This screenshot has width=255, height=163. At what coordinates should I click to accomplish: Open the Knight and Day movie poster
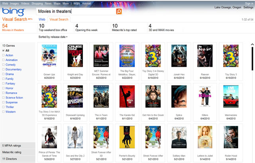(x=75, y=56)
